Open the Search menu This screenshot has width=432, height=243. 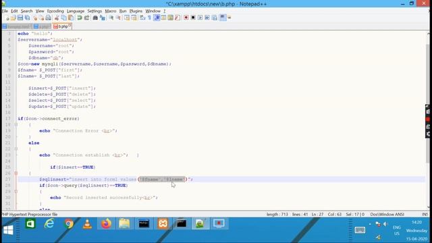coord(27,11)
